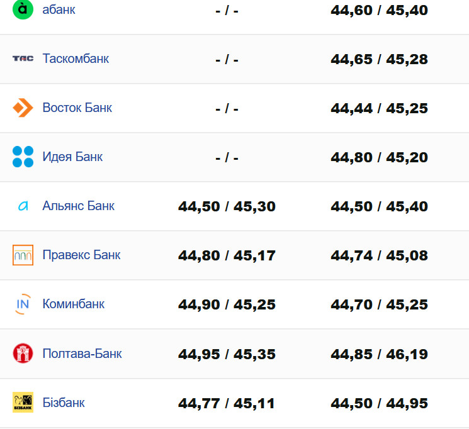
Task: Open the Коминбанк link
Action: pyautogui.click(x=73, y=304)
